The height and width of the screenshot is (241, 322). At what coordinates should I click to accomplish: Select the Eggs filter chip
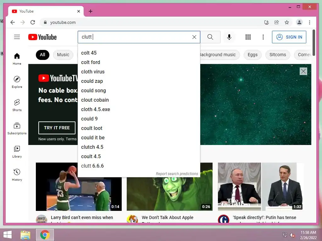[x=253, y=55]
